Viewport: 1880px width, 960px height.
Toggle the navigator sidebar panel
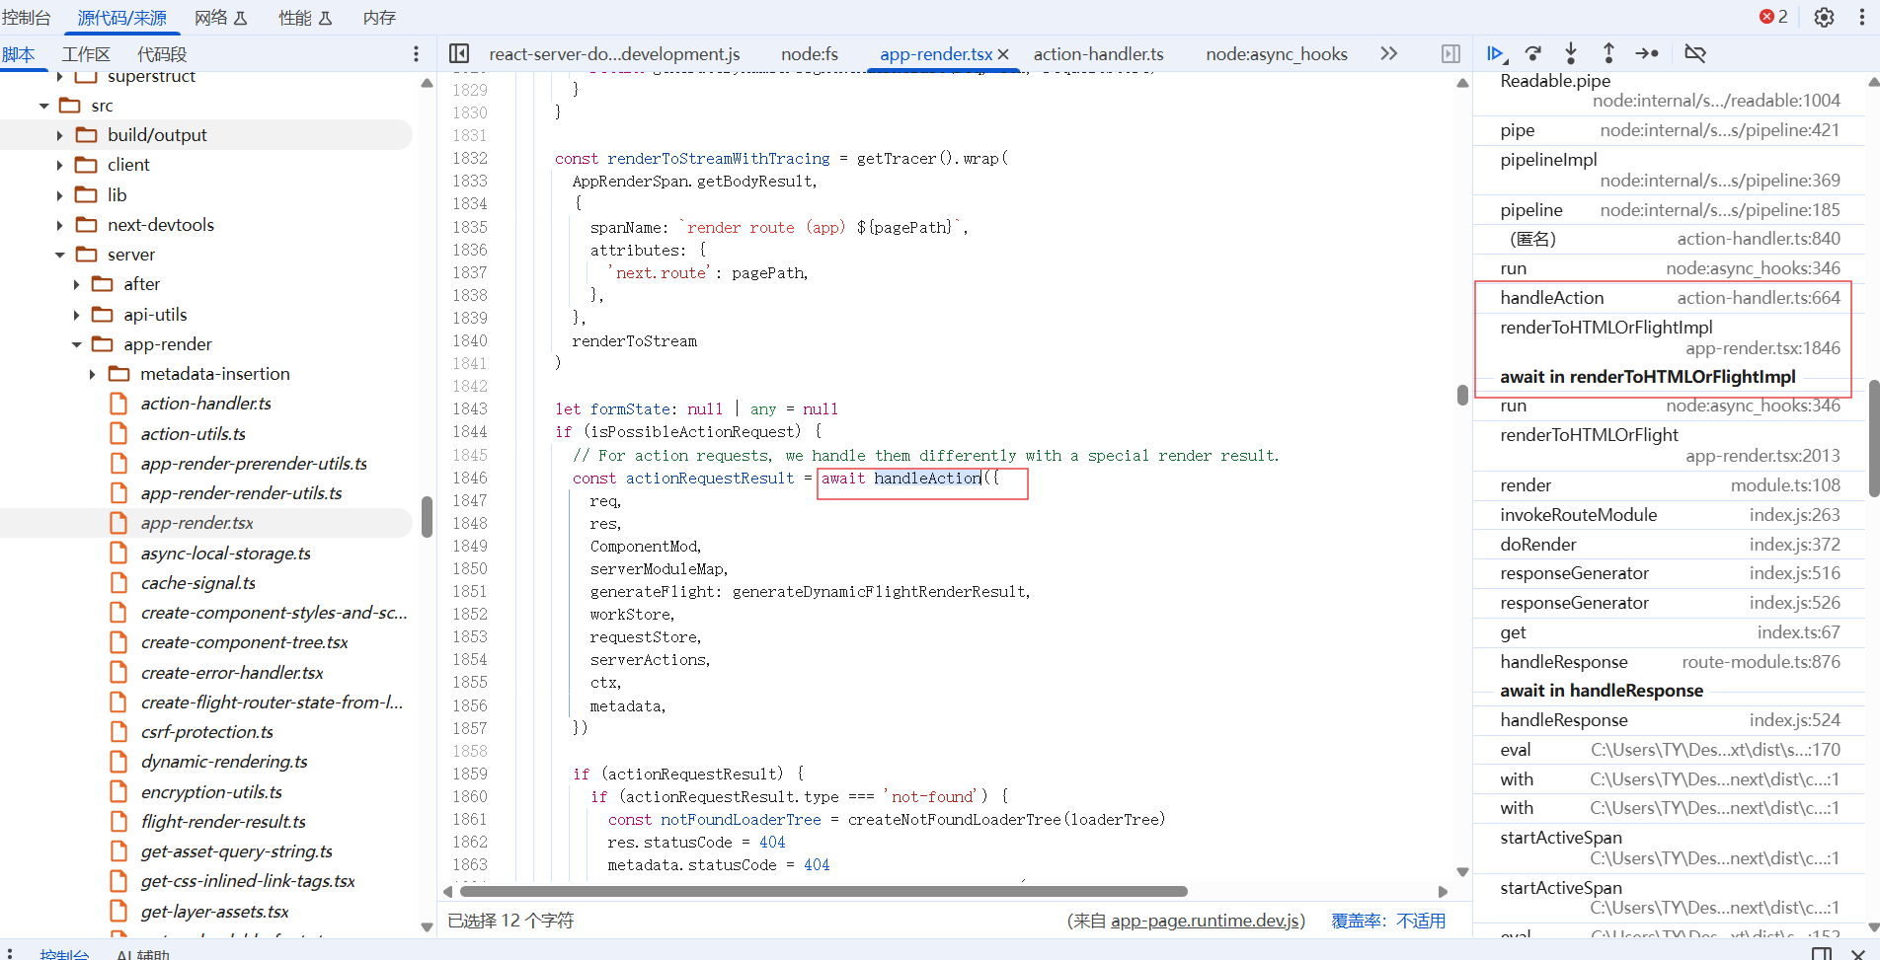tap(459, 54)
